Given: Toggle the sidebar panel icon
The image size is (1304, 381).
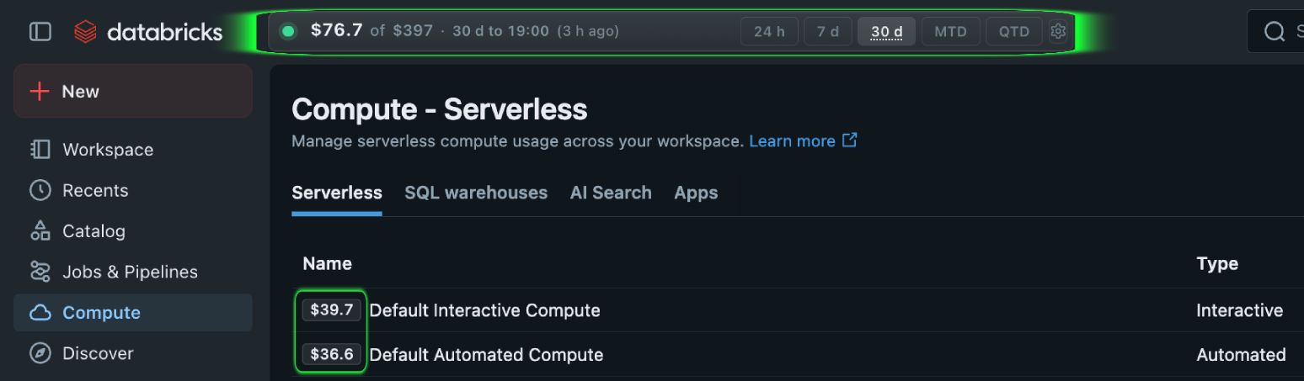Looking at the screenshot, I should pos(40,32).
